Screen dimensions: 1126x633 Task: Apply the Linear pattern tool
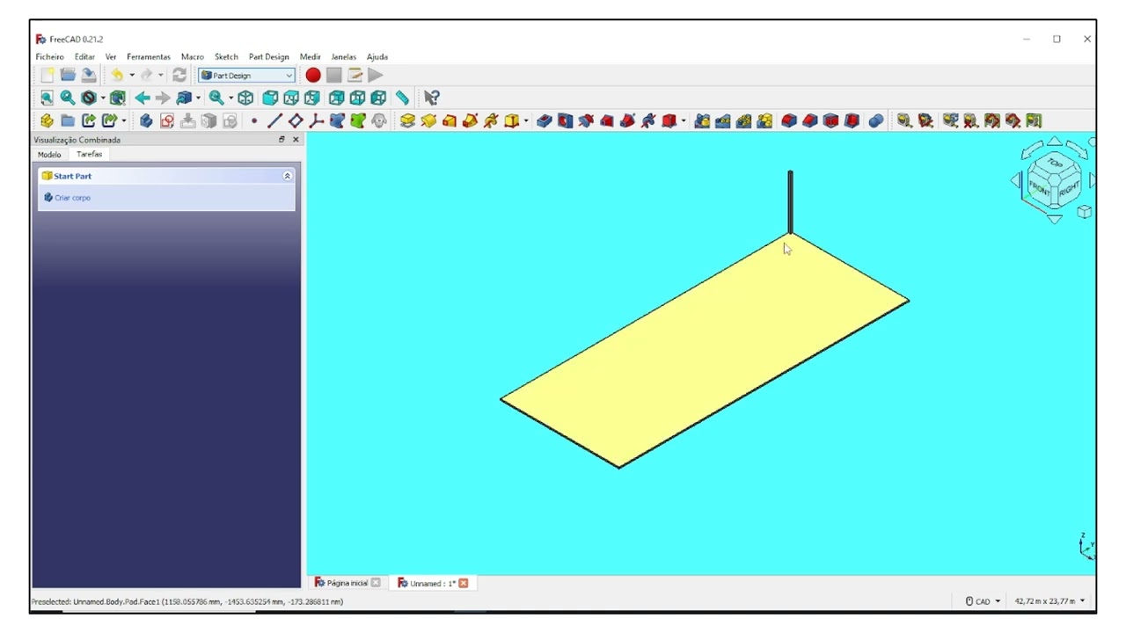coord(723,121)
